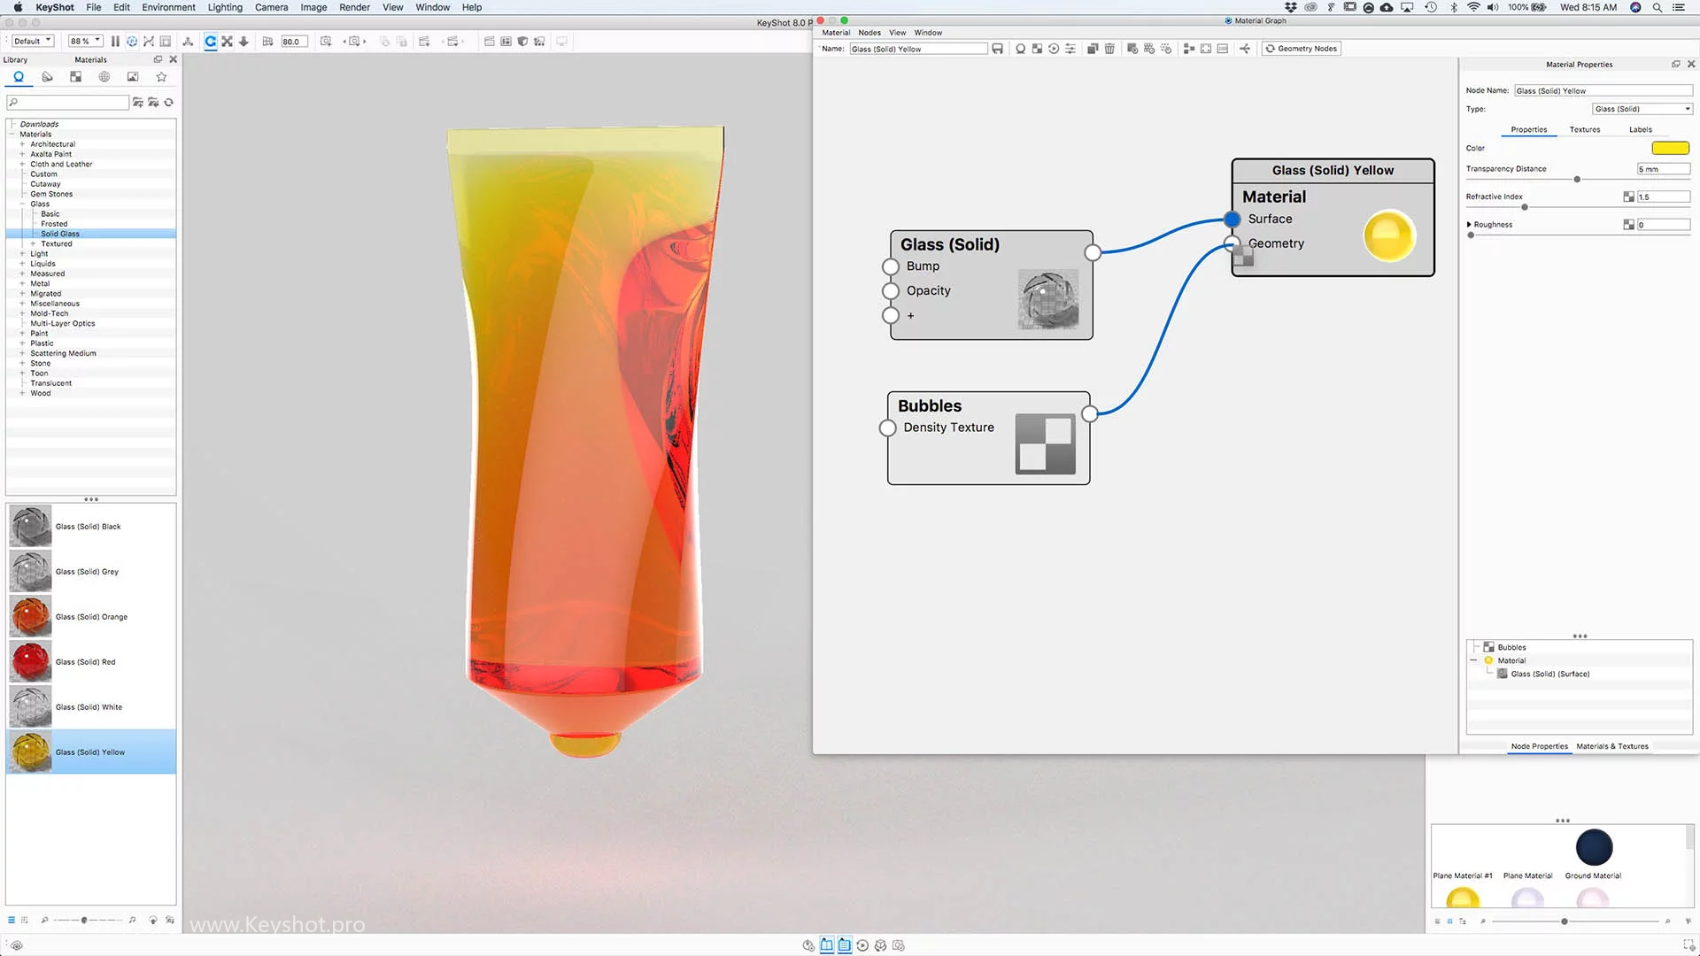Click the Geometry Nodes button
This screenshot has width=1700, height=956.
click(1302, 49)
